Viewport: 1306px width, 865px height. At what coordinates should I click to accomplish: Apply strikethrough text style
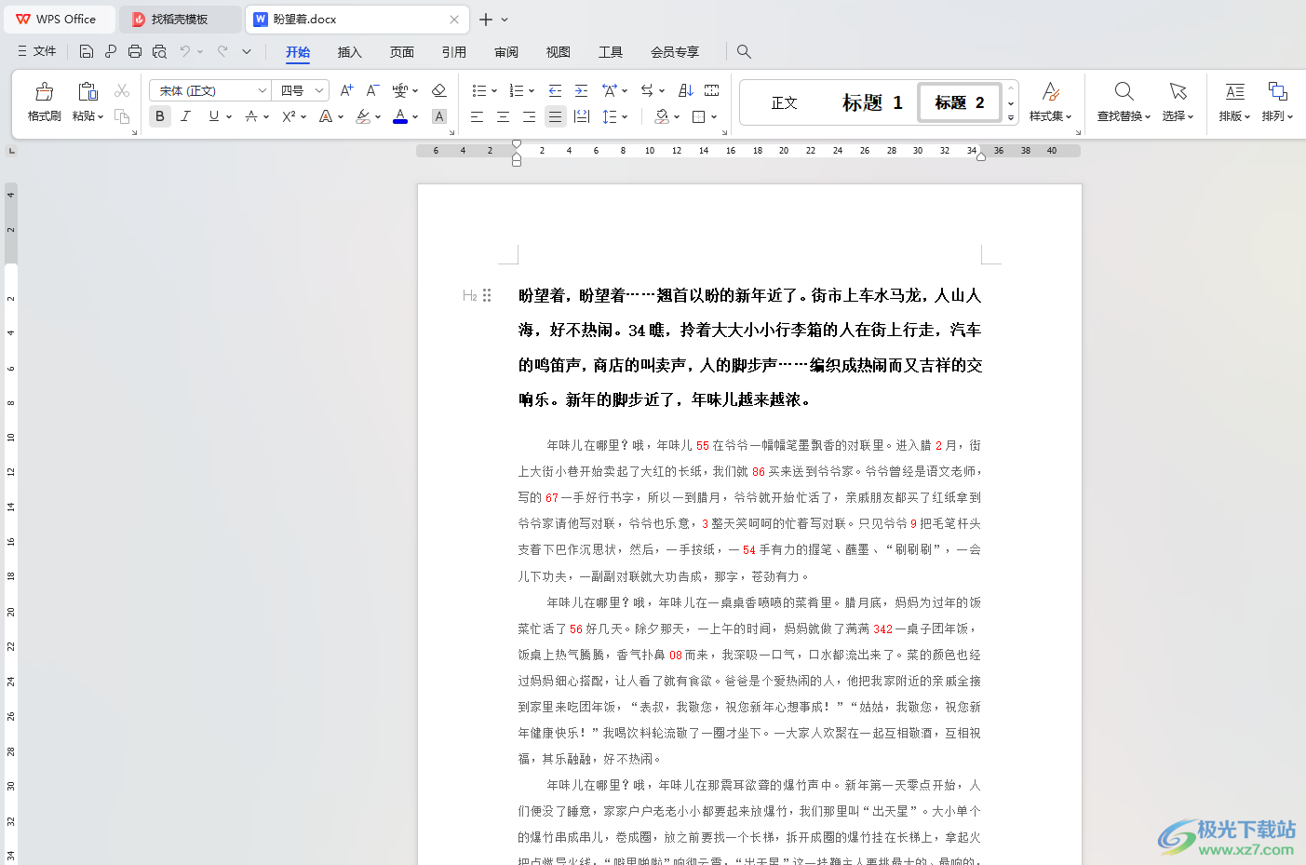tap(251, 116)
